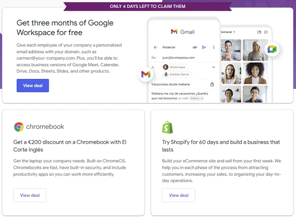Image resolution: width=296 pixels, height=221 pixels.
Task: Click the Google Meet camera icon
Action: coord(272,49)
